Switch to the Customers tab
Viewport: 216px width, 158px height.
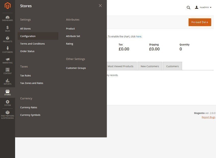point(172,66)
